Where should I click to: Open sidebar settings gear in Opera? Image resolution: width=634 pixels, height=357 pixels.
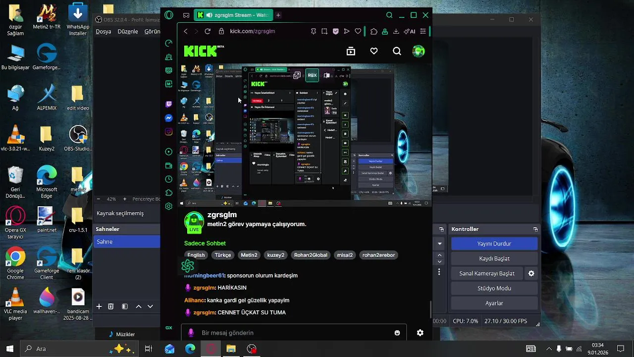169,206
